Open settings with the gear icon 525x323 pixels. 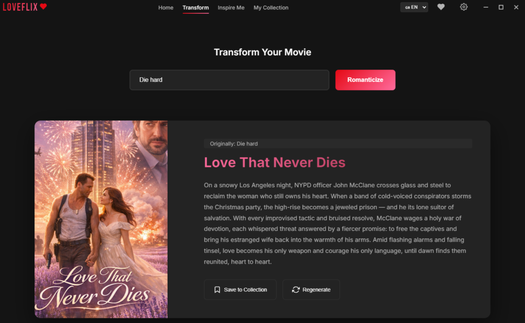click(463, 7)
